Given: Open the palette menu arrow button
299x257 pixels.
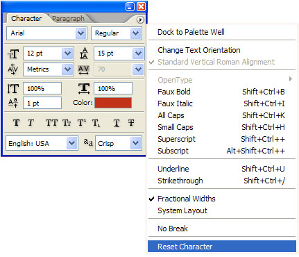Looking at the screenshot, I should pos(140,19).
